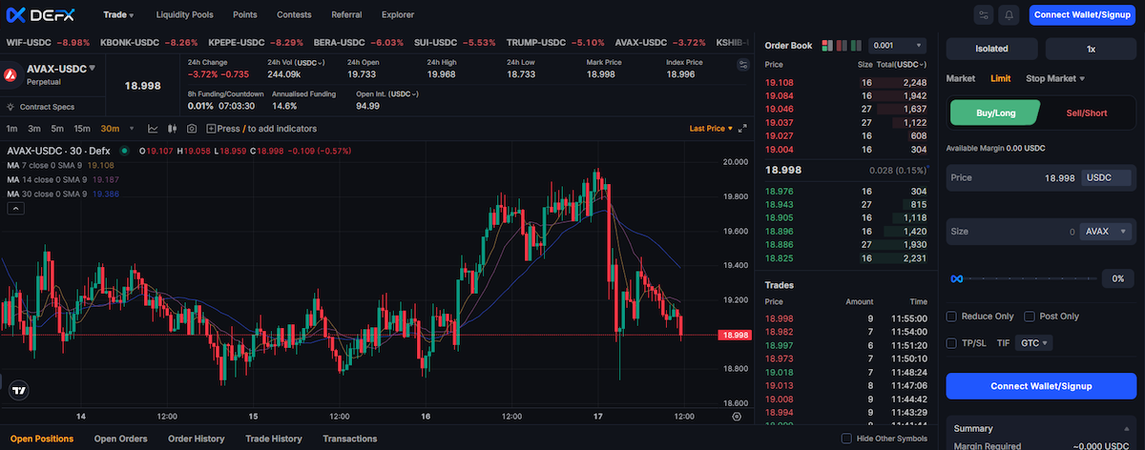The image size is (1145, 450).
Task: Click the TradingView logo on chart
Action: (18, 390)
